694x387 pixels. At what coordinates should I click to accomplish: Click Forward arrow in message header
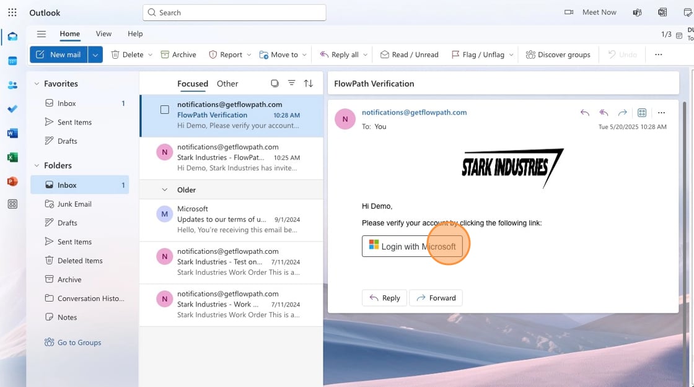623,113
